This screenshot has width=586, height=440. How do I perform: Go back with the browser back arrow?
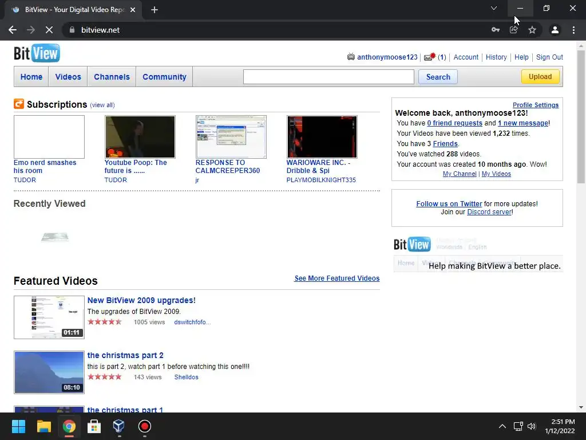click(13, 30)
